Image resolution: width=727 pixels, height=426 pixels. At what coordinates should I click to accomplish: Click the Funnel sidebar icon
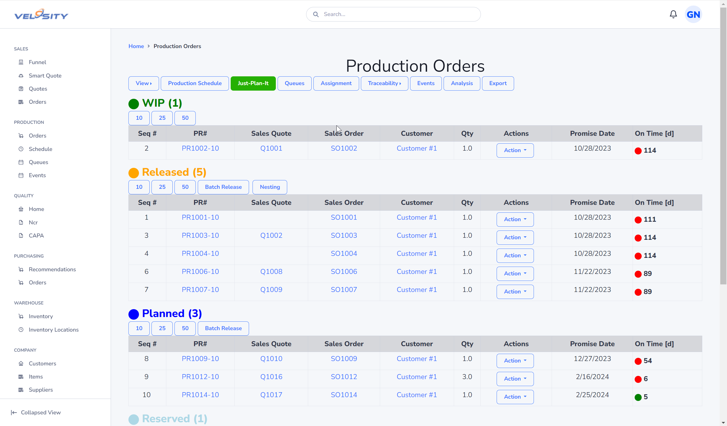pos(21,62)
